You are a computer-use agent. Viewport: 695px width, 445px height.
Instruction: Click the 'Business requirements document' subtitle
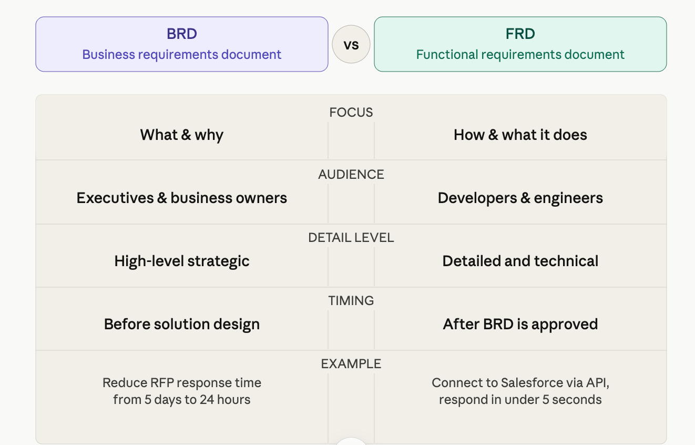click(182, 55)
